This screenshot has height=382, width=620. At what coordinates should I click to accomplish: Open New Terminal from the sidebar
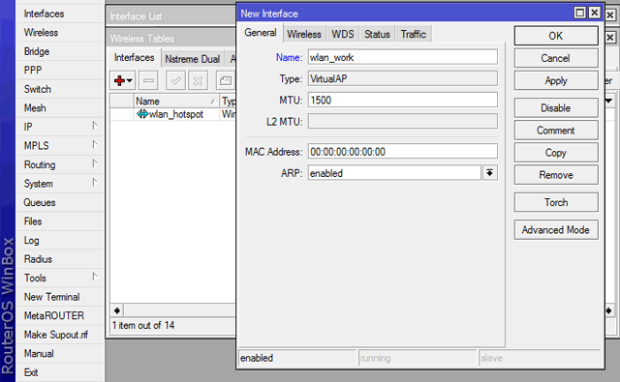pyautogui.click(x=60, y=297)
